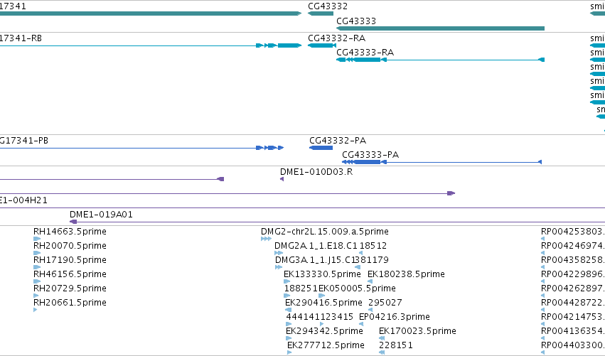This screenshot has height=356, width=605.
Task: Select the RP004358258 label
Action: coord(573,260)
